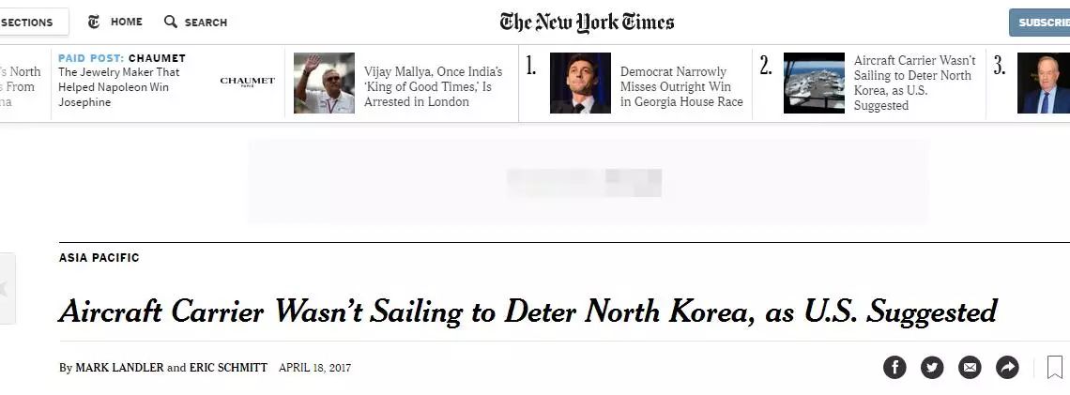Open more share options arrow icon

(x=1007, y=367)
